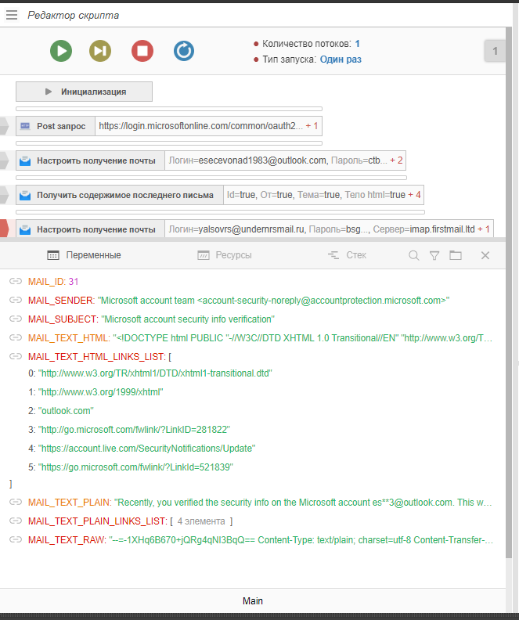Image resolution: width=519 pixels, height=620 pixels.
Task: Select list item 2 "outlook.com"
Action: tap(66, 411)
